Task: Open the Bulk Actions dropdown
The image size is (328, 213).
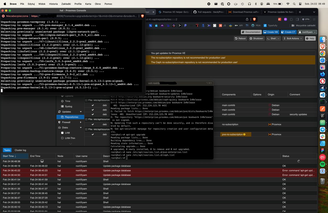Action: (x=292, y=39)
